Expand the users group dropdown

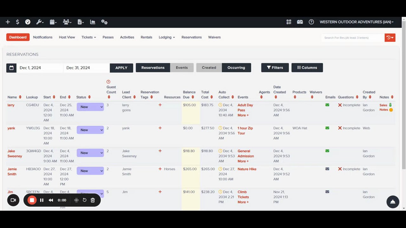pos(67,22)
